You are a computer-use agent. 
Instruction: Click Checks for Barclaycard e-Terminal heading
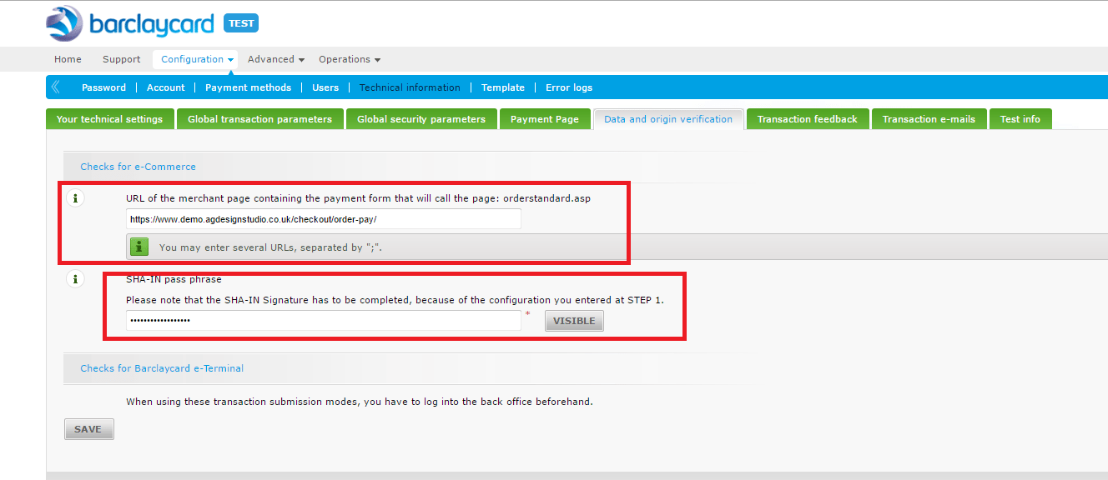click(162, 368)
